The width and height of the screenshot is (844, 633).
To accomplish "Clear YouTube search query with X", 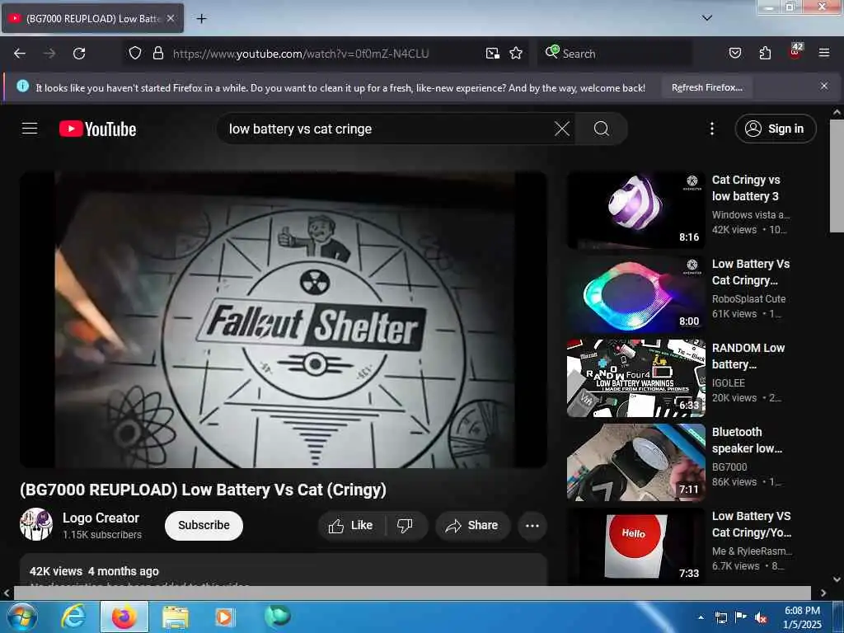I will 562,129.
